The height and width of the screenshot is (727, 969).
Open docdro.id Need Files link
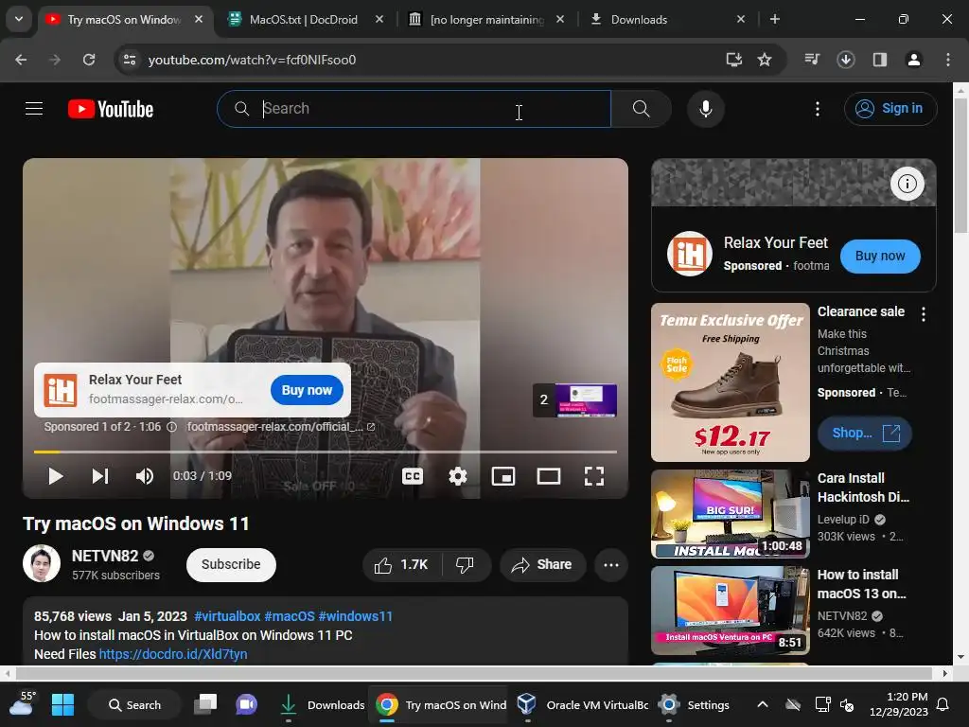173,654
